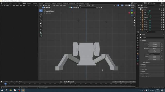This screenshot has height=92, width=165.
Task: Disable Camera in renders via camera icon
Action: click(163, 11)
